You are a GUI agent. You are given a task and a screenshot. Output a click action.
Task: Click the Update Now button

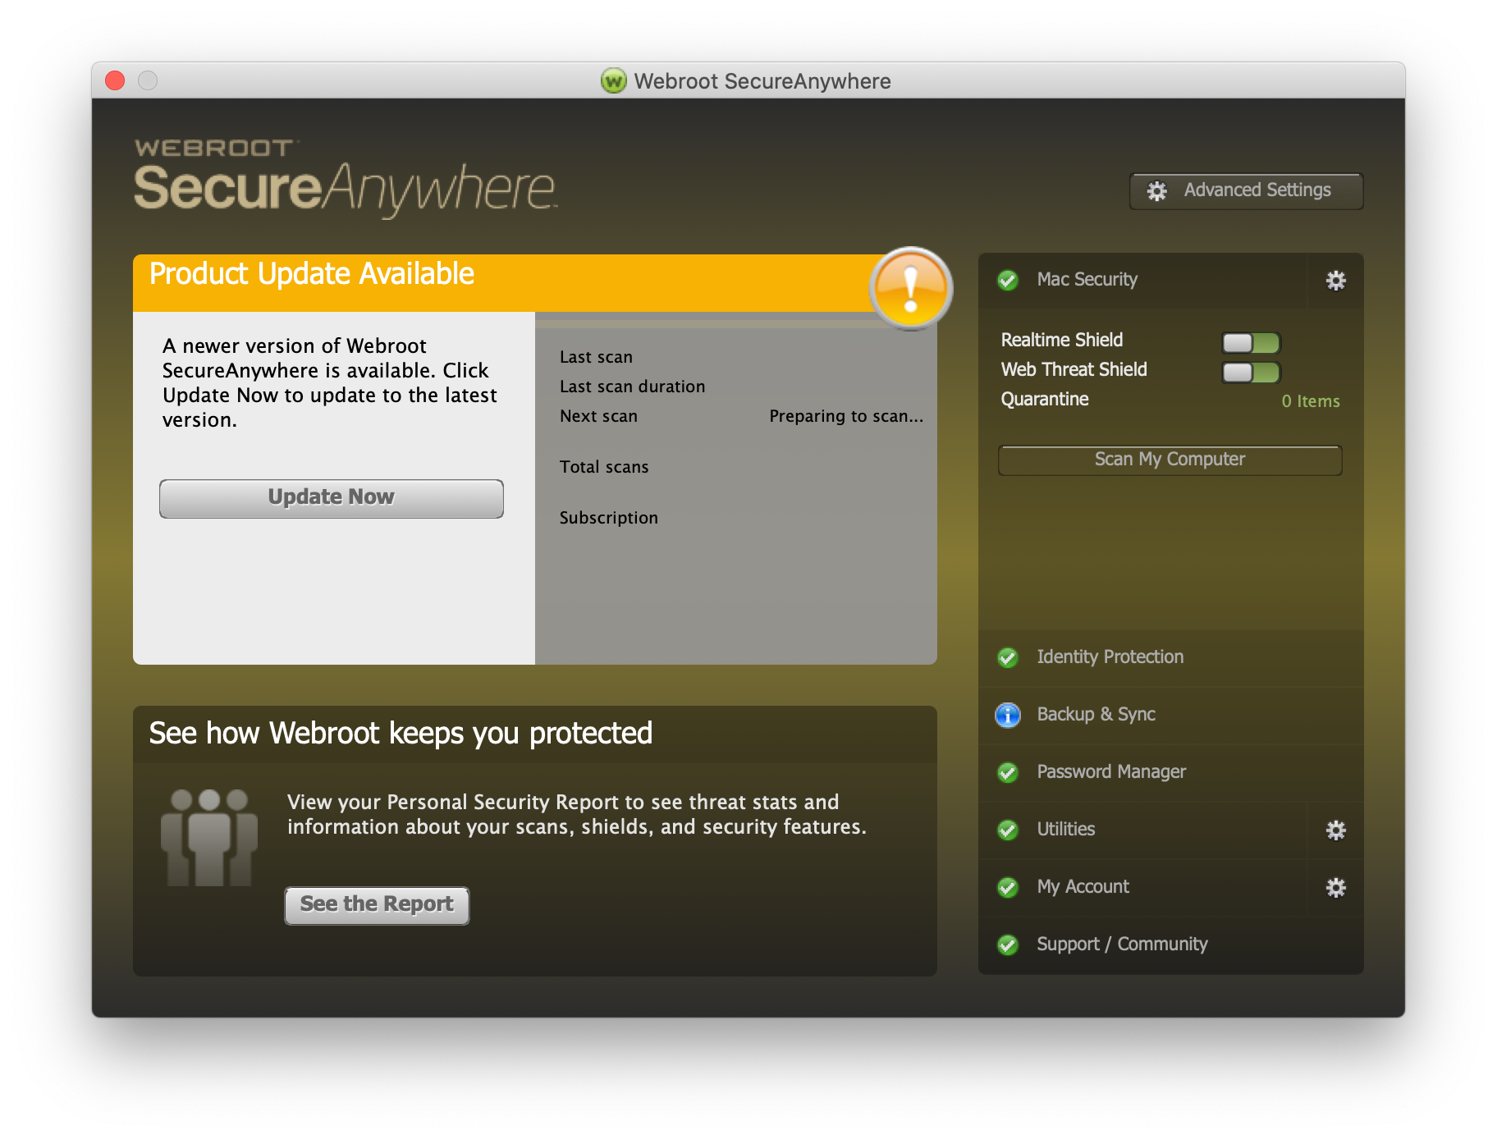point(332,498)
